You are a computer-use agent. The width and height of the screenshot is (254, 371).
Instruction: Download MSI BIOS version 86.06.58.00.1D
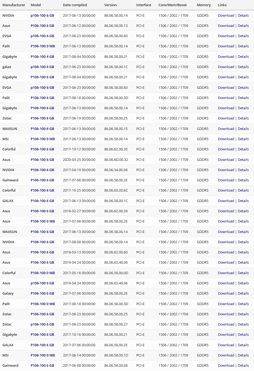[x=226, y=355]
